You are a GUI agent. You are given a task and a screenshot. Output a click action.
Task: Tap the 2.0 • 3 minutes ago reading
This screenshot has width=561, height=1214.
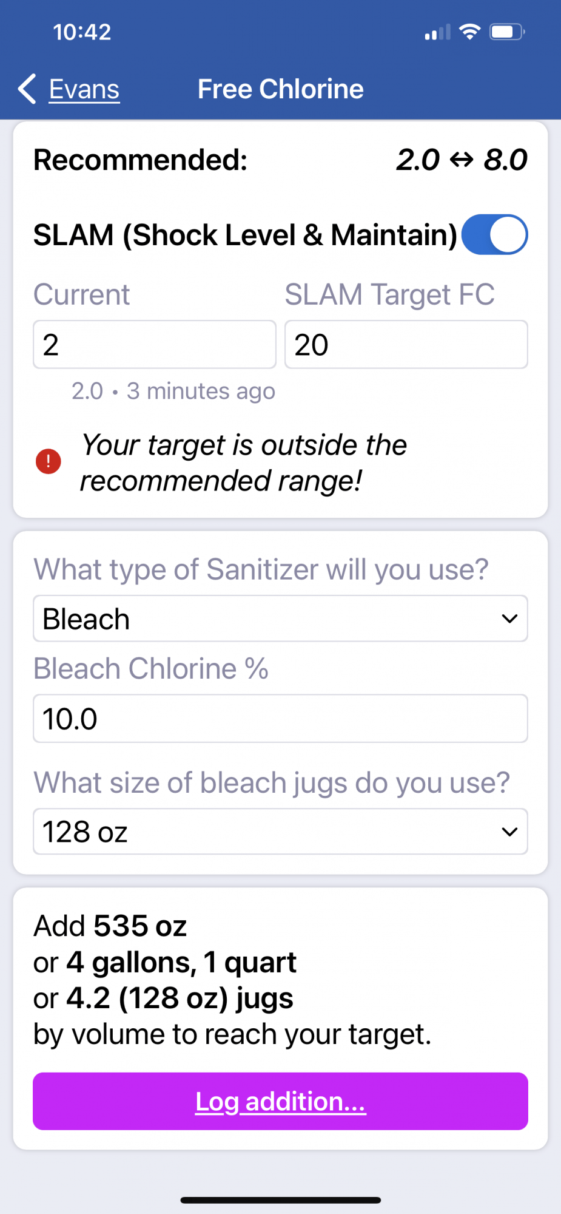click(x=173, y=391)
